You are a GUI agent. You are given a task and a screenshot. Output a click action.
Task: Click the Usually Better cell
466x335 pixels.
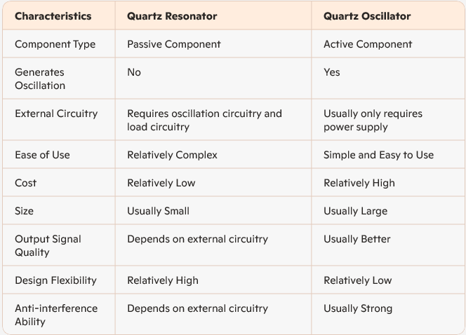tap(357, 239)
